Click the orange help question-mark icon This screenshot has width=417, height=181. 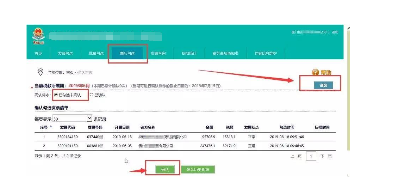[315, 72]
